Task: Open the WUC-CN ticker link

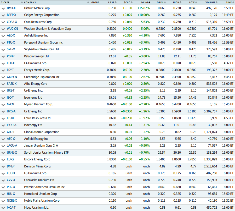Action: point(13,29)
